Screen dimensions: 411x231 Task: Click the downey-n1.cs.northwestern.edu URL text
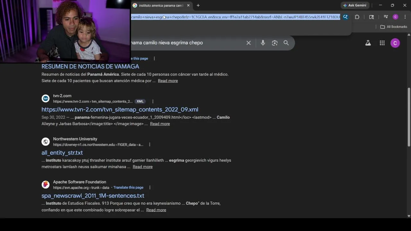[98, 145]
